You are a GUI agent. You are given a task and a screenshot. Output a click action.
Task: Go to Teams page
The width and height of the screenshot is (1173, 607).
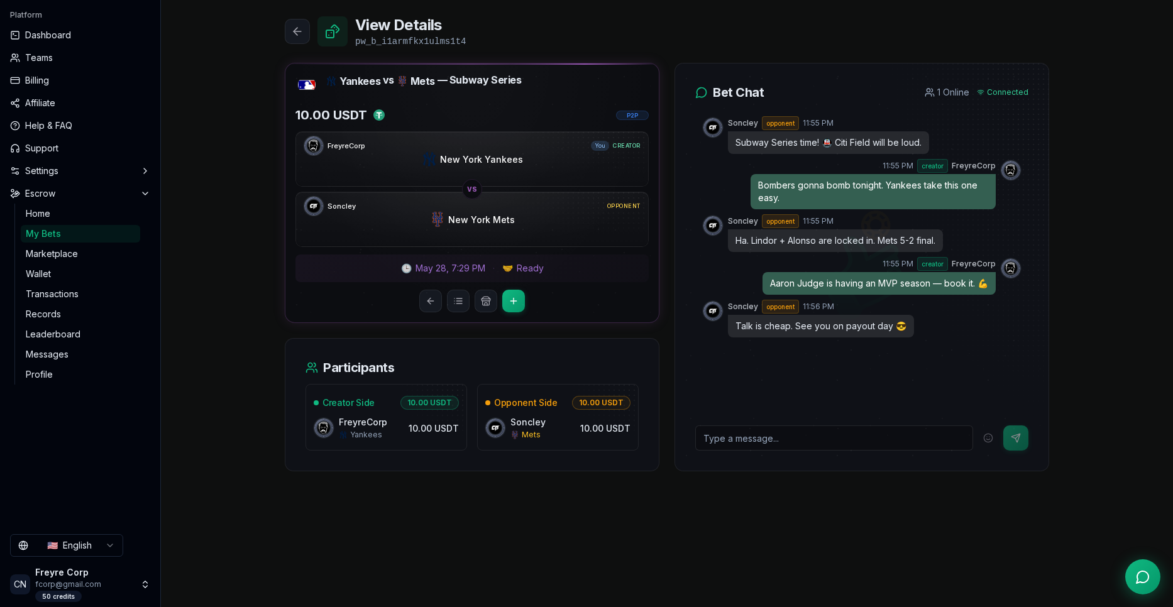click(x=80, y=58)
